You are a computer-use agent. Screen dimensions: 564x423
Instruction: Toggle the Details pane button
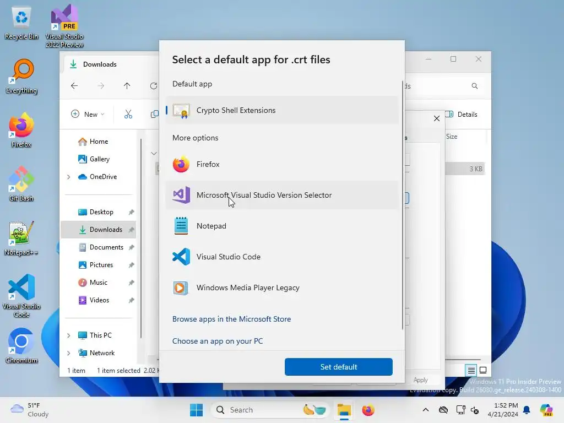click(462, 115)
